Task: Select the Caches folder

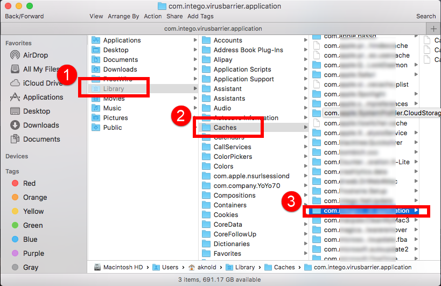Action: tap(225, 128)
